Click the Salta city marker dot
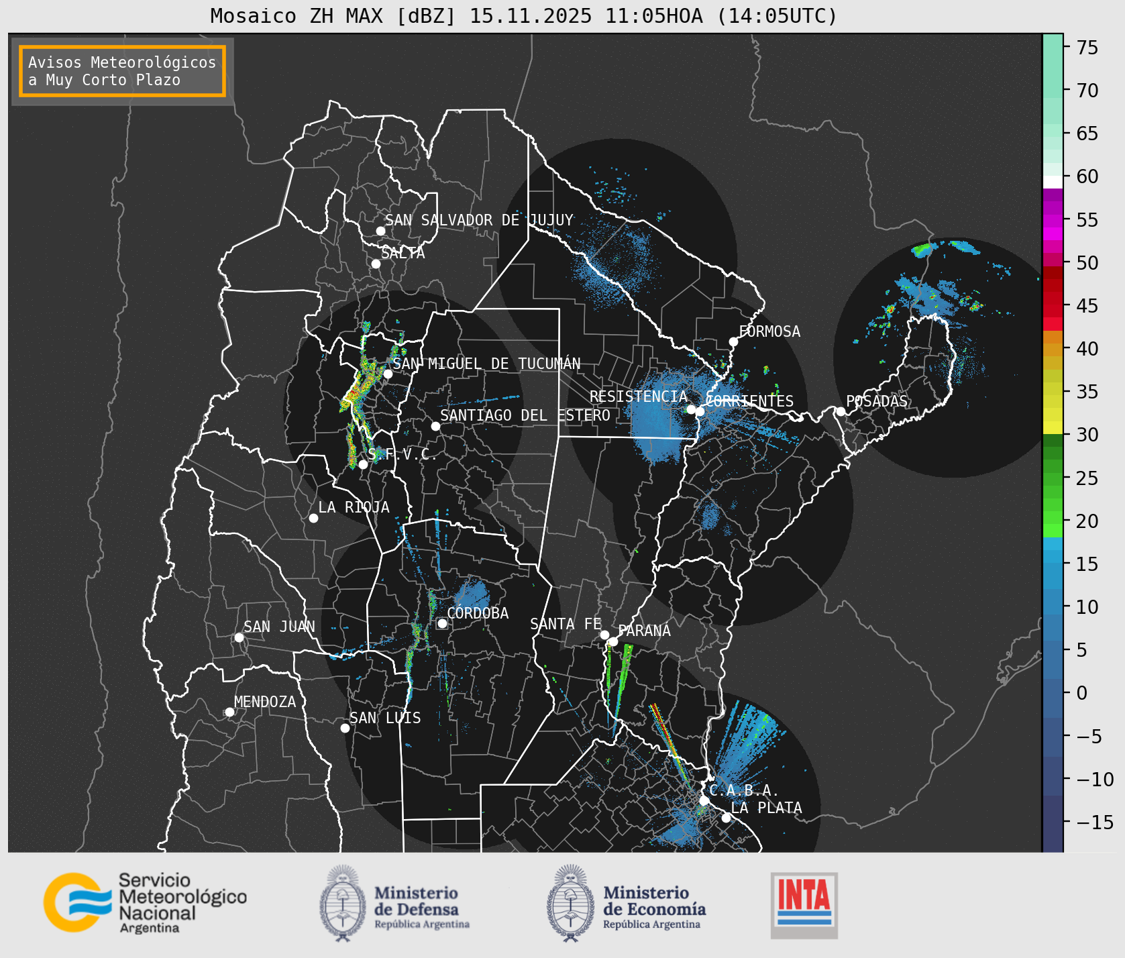This screenshot has width=1125, height=958. point(376,264)
